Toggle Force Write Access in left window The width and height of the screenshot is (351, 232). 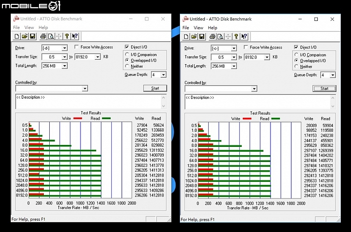pos(77,47)
